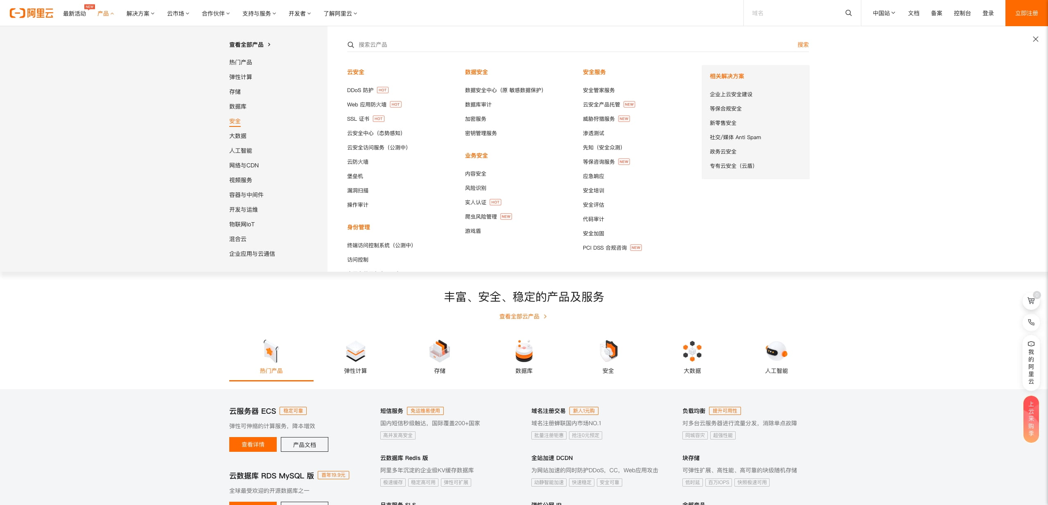Open 社交/媒体 Anti Spam solution
The image size is (1048, 505).
[735, 137]
